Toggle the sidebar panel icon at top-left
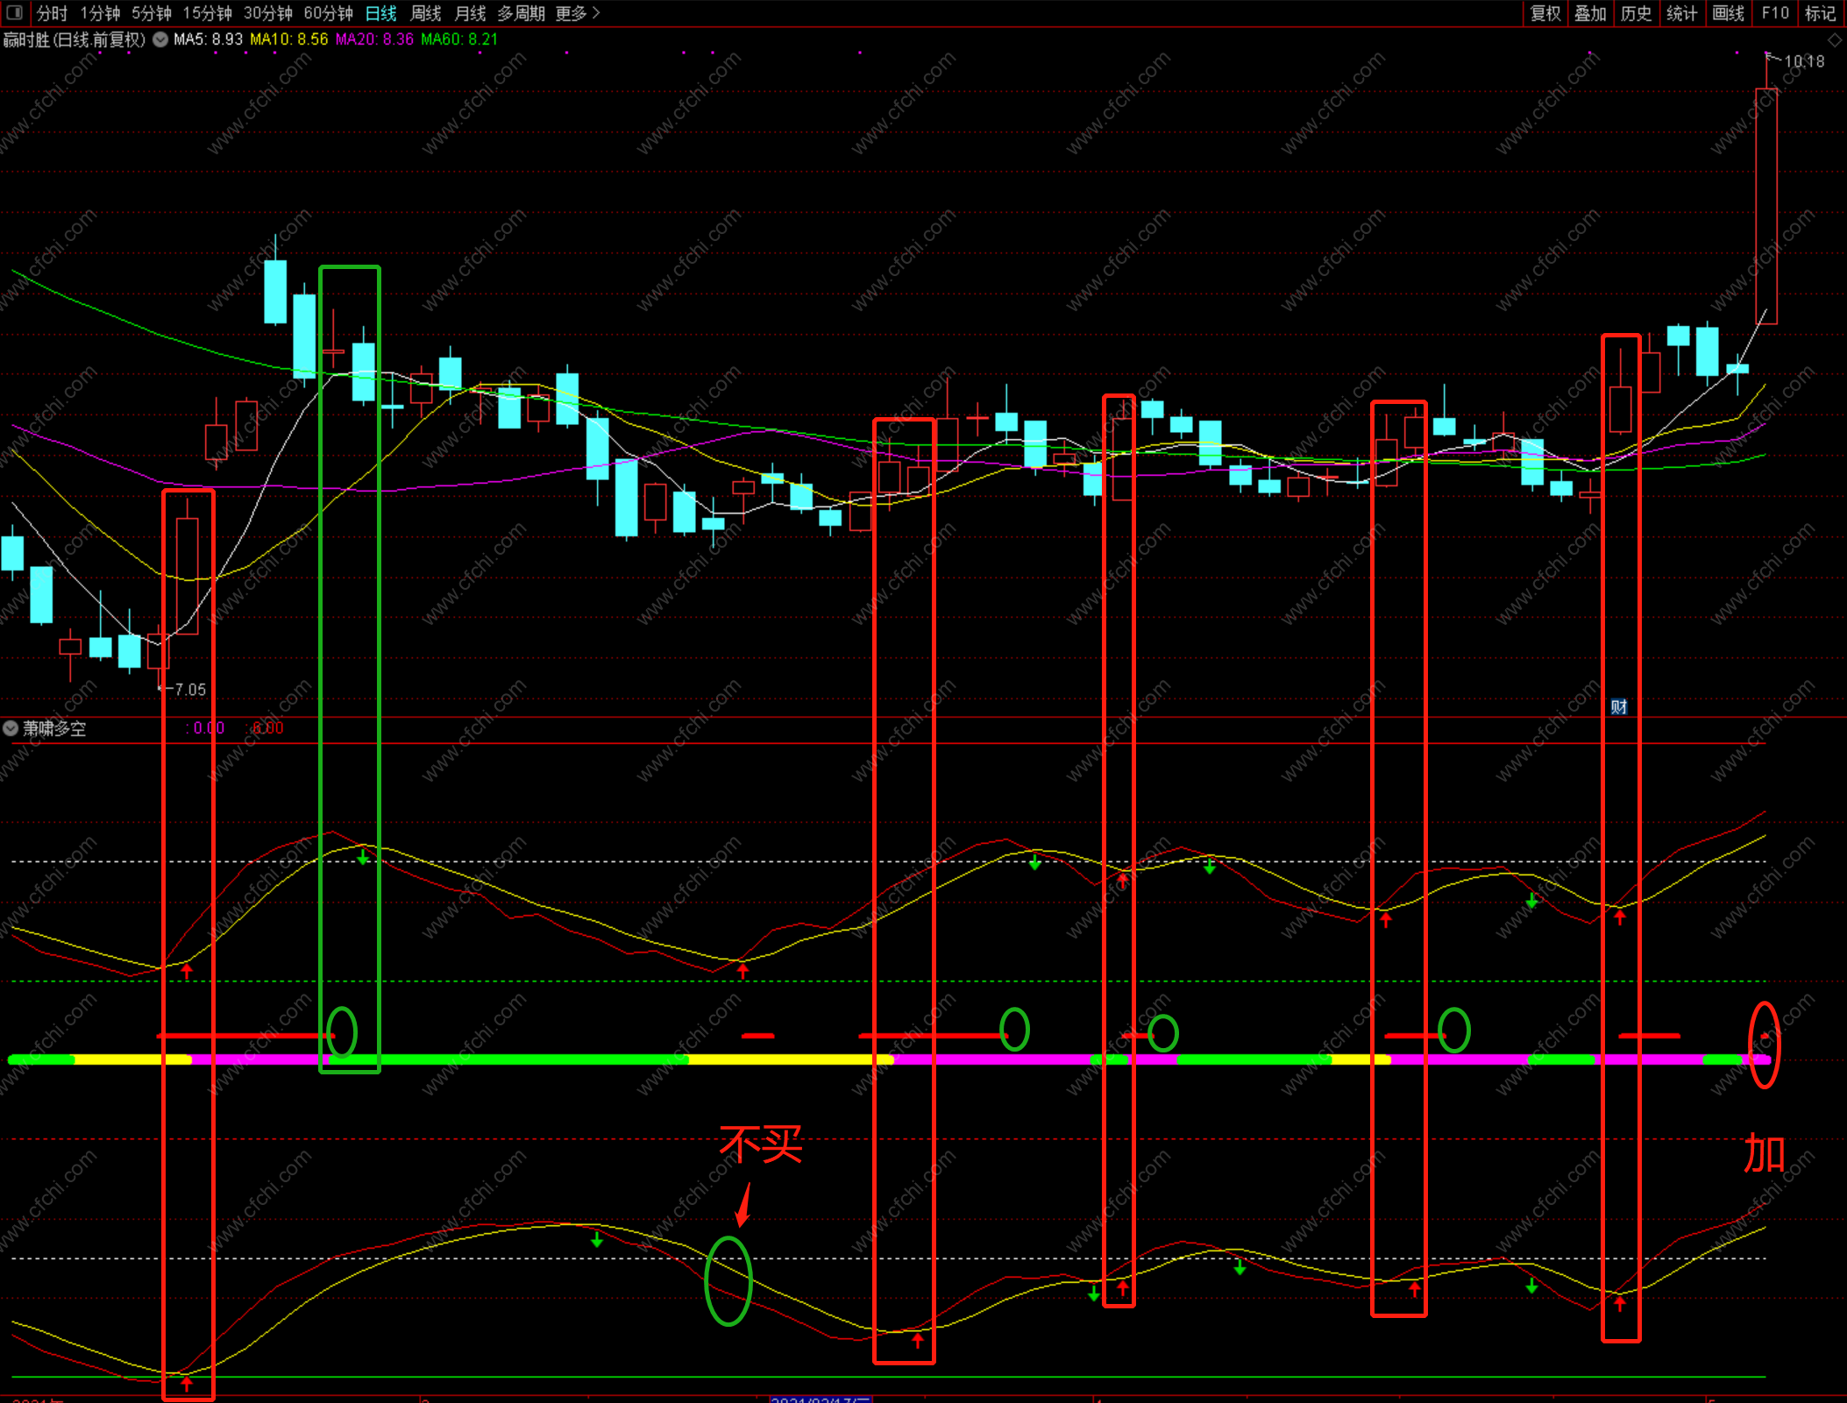 [x=14, y=12]
